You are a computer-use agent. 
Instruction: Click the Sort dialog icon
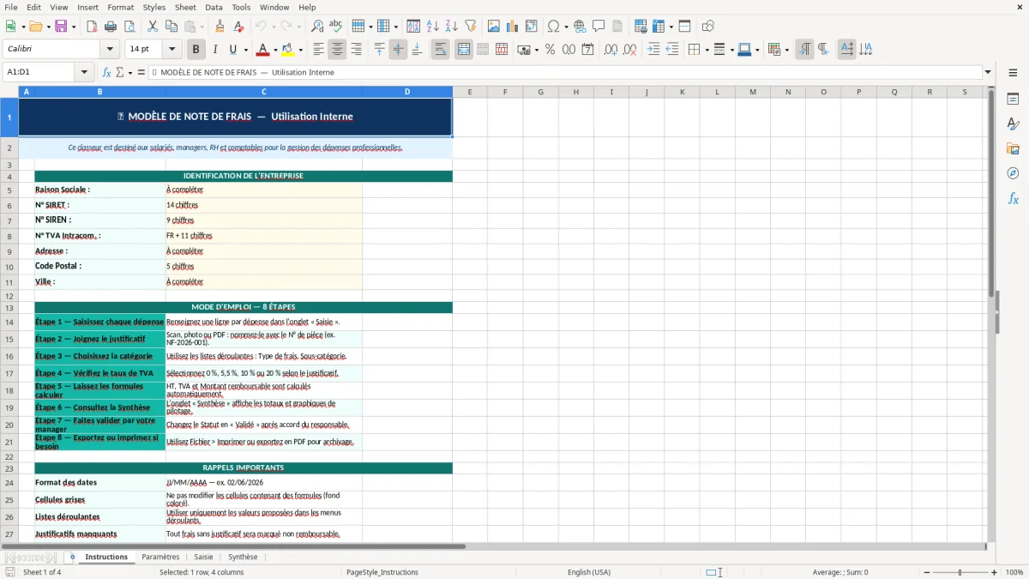coord(413,27)
